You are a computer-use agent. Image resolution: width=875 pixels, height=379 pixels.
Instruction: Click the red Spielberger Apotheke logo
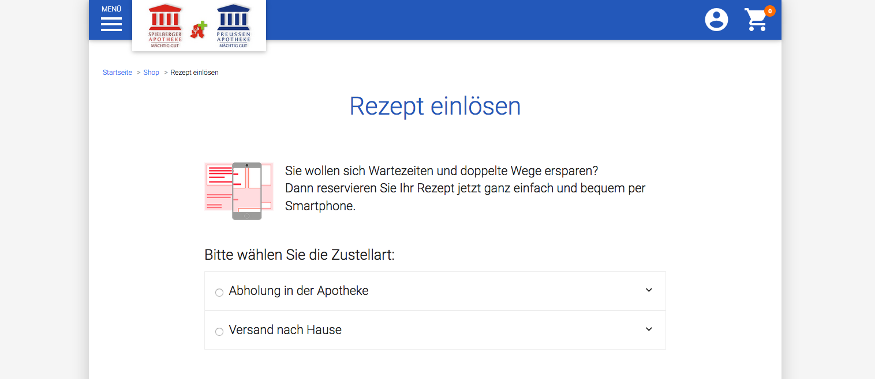[x=165, y=25]
